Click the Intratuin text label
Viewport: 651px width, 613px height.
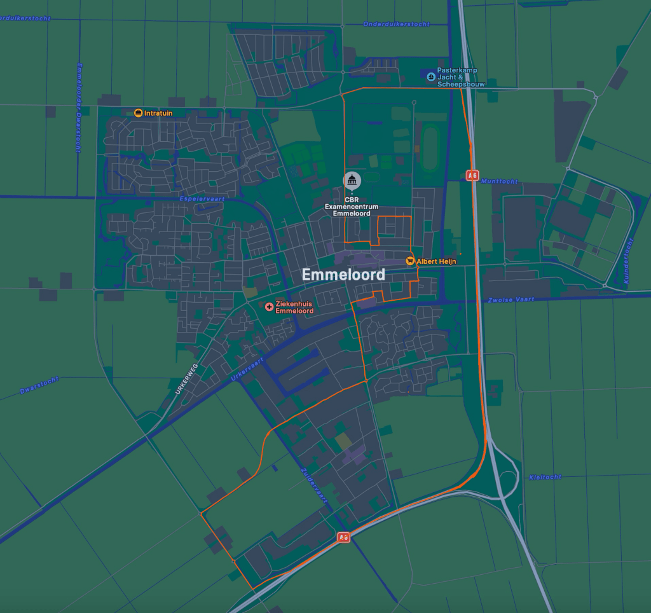point(158,113)
